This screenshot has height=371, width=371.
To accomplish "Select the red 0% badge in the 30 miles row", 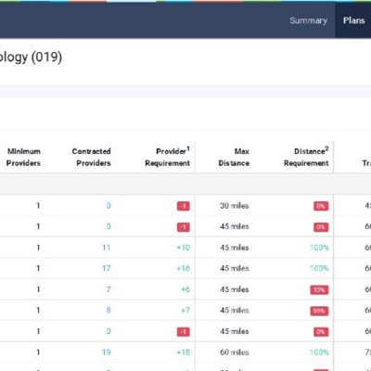I will (321, 206).
